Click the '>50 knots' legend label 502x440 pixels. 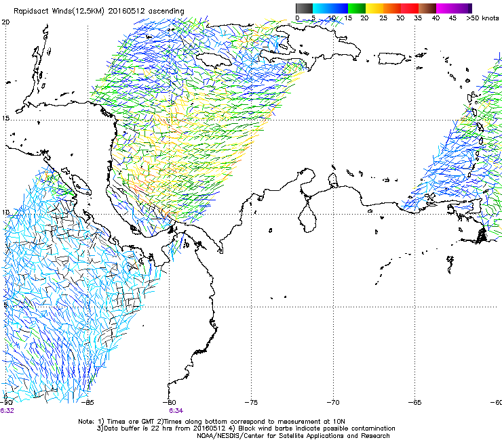click(x=482, y=18)
